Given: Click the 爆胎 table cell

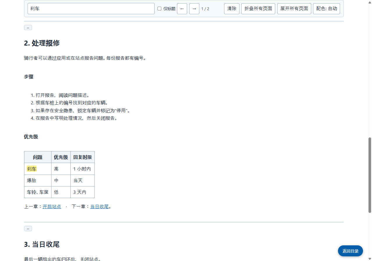Looking at the screenshot, I should click(37, 180).
